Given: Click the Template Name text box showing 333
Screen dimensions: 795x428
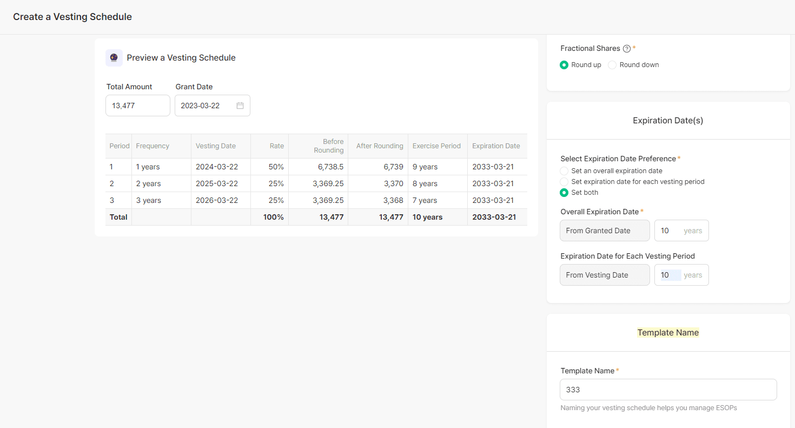Looking at the screenshot, I should (668, 390).
